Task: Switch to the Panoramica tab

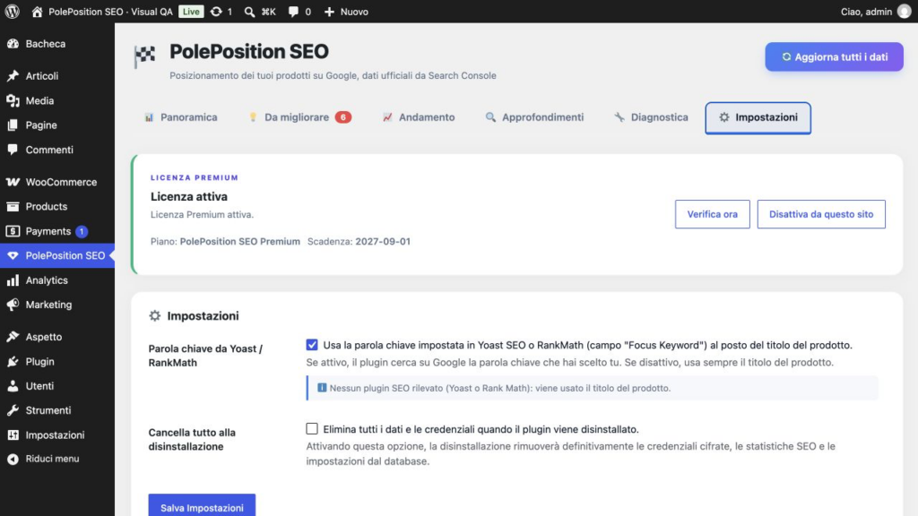Action: (181, 117)
